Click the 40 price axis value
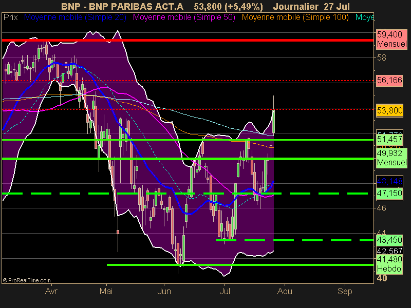Image resolution: width=411 pixels, height=308 pixels. click(382, 278)
